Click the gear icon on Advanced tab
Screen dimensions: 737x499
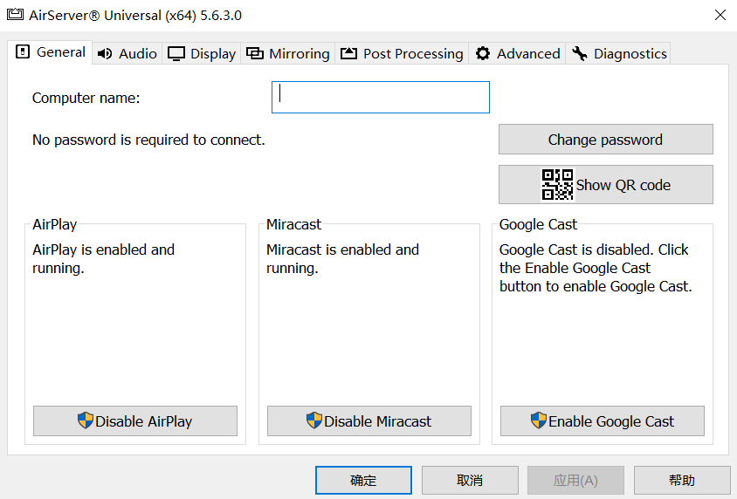pos(483,53)
